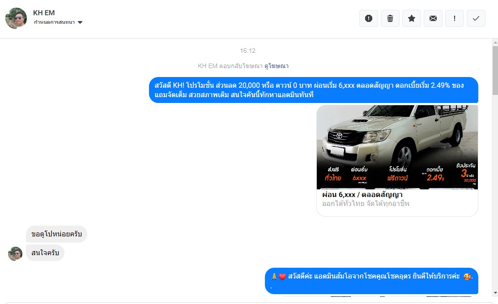Click message bubble สนใจครับ
The height and width of the screenshot is (304, 498).
coord(45,253)
